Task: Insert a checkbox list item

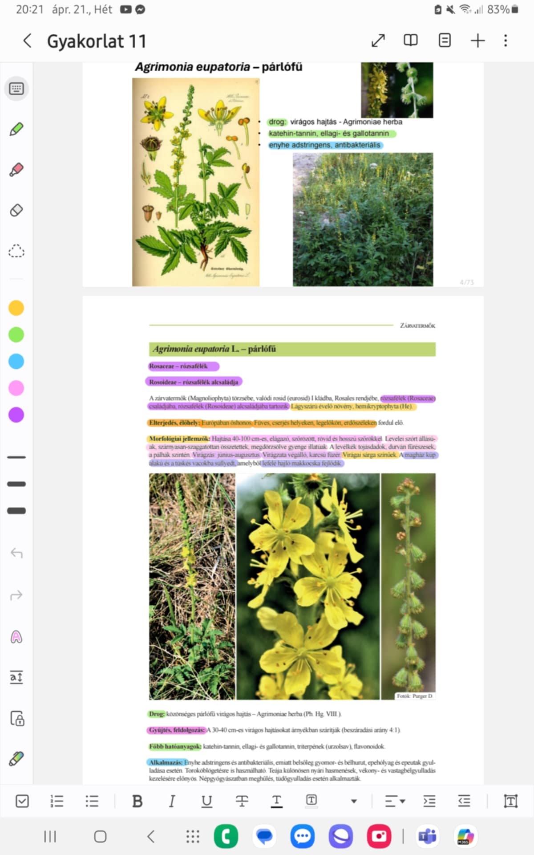Action: pos(22,801)
